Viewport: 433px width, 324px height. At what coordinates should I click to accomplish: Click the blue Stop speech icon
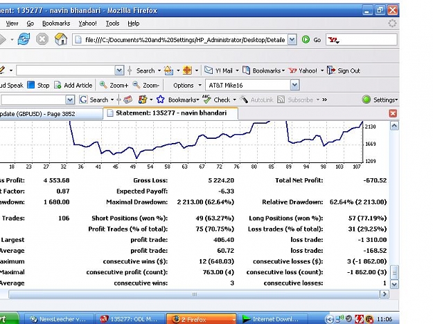pyautogui.click(x=31, y=85)
